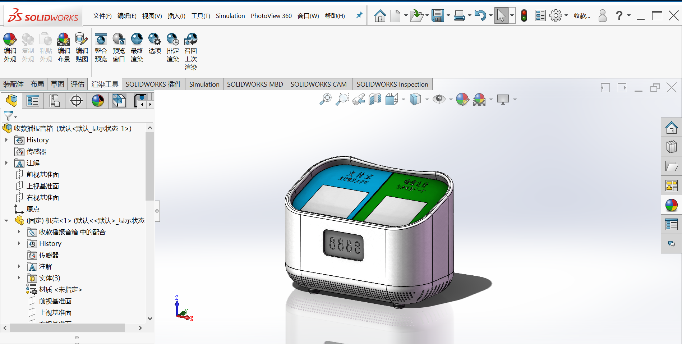Switch to SOLIDWORKS 插件 tab
This screenshot has height=344, width=682.
click(x=153, y=84)
